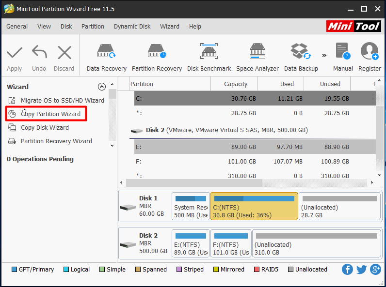Click the Apply checkmark icon
The height and width of the screenshot is (287, 386).
[15, 53]
